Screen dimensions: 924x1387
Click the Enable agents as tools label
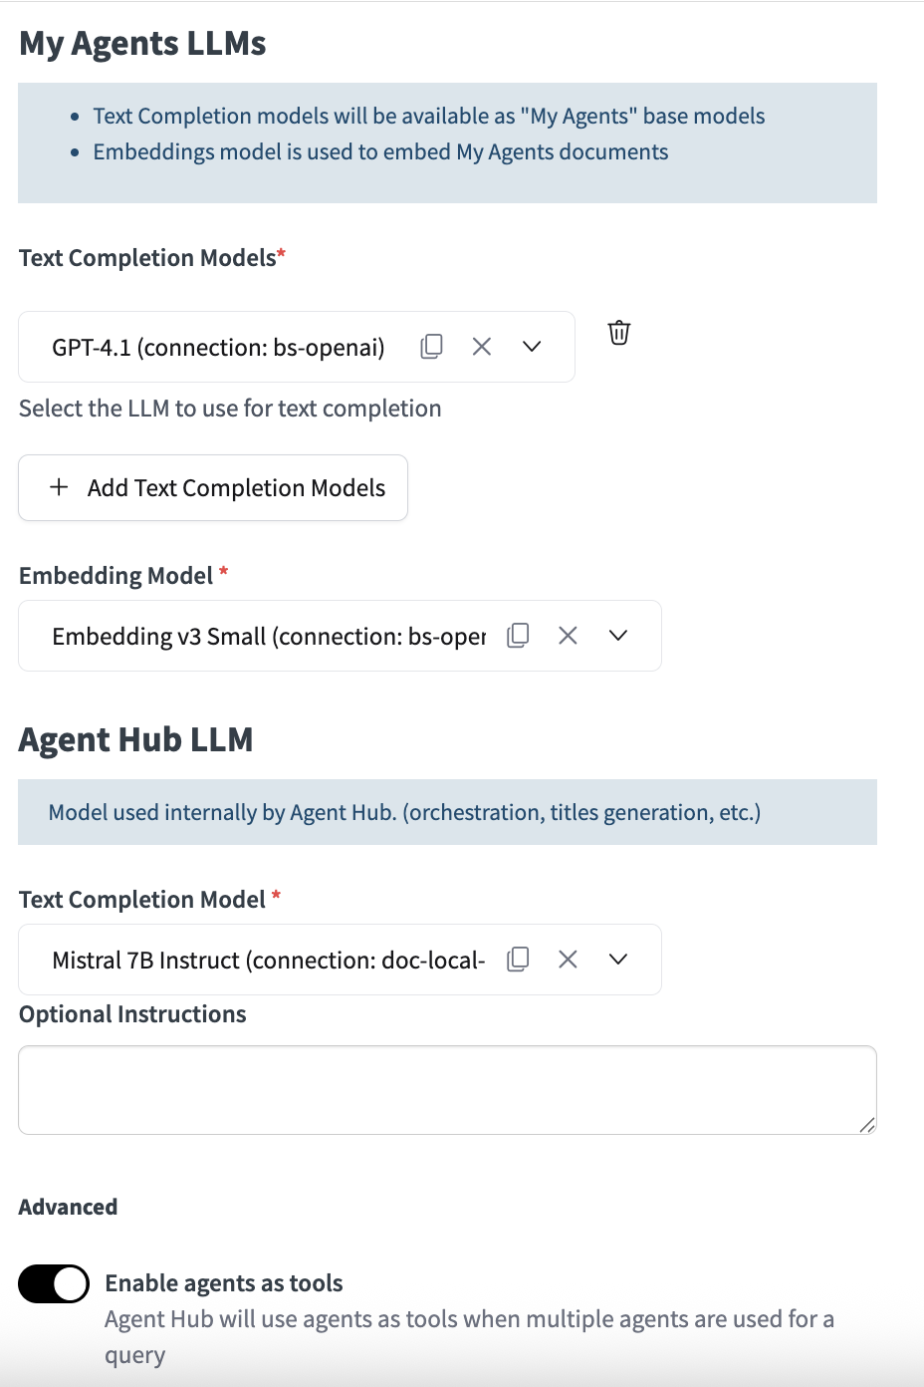coord(224,1283)
